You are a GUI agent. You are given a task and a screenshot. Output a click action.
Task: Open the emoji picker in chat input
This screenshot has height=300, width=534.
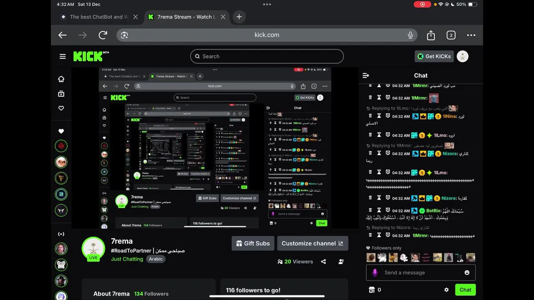pos(467,272)
